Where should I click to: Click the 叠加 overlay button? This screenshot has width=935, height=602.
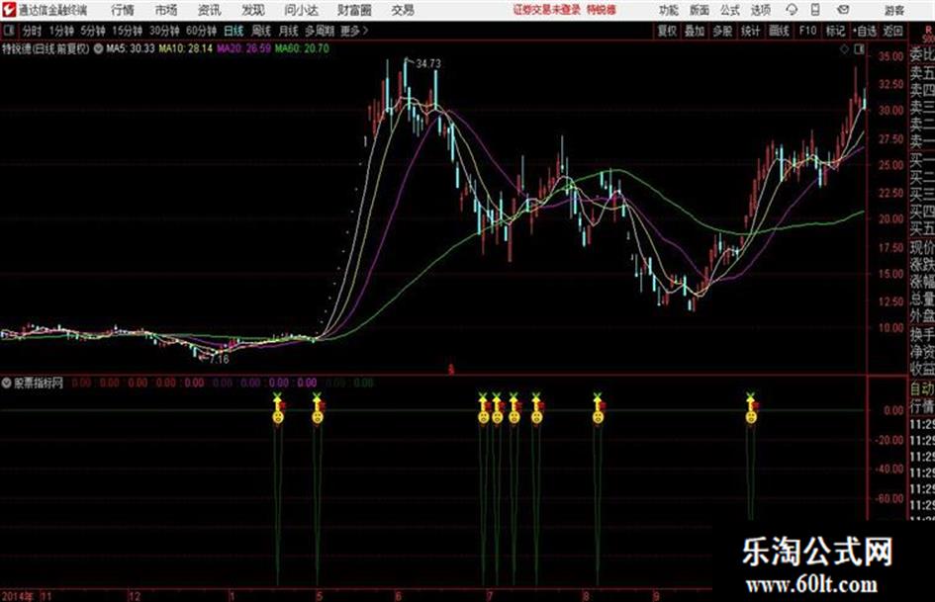pos(695,31)
